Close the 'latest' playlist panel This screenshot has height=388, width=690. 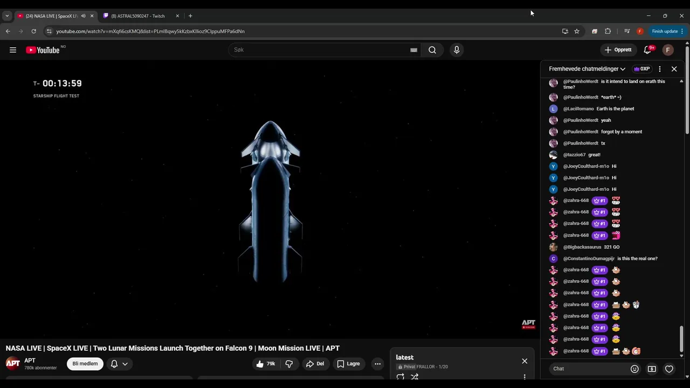click(525, 361)
